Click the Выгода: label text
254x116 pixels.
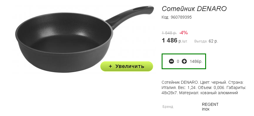coord(201,41)
